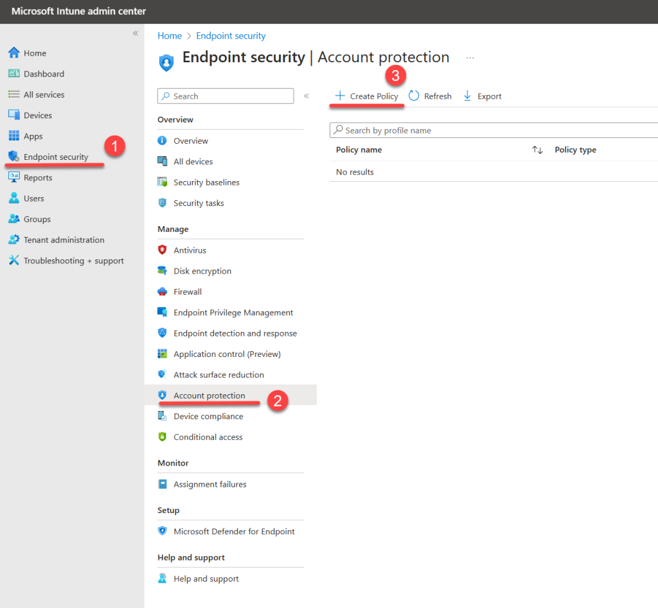Open Endpoint detection and response
The height and width of the screenshot is (608, 658).
coord(235,333)
